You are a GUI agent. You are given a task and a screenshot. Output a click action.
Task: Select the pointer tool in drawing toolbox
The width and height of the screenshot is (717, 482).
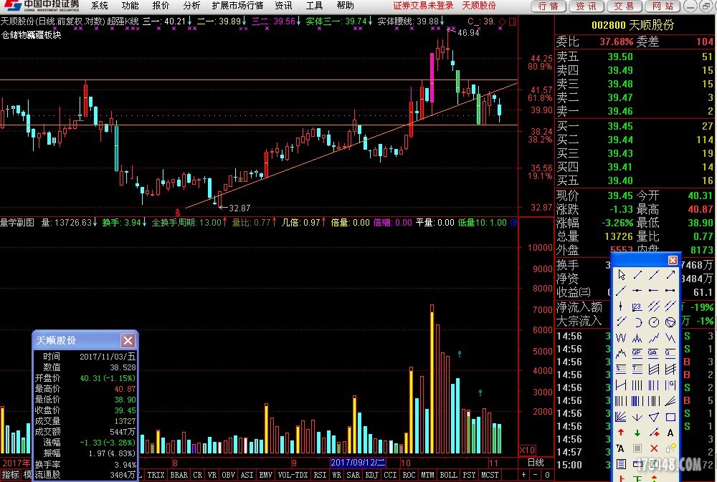(x=621, y=274)
